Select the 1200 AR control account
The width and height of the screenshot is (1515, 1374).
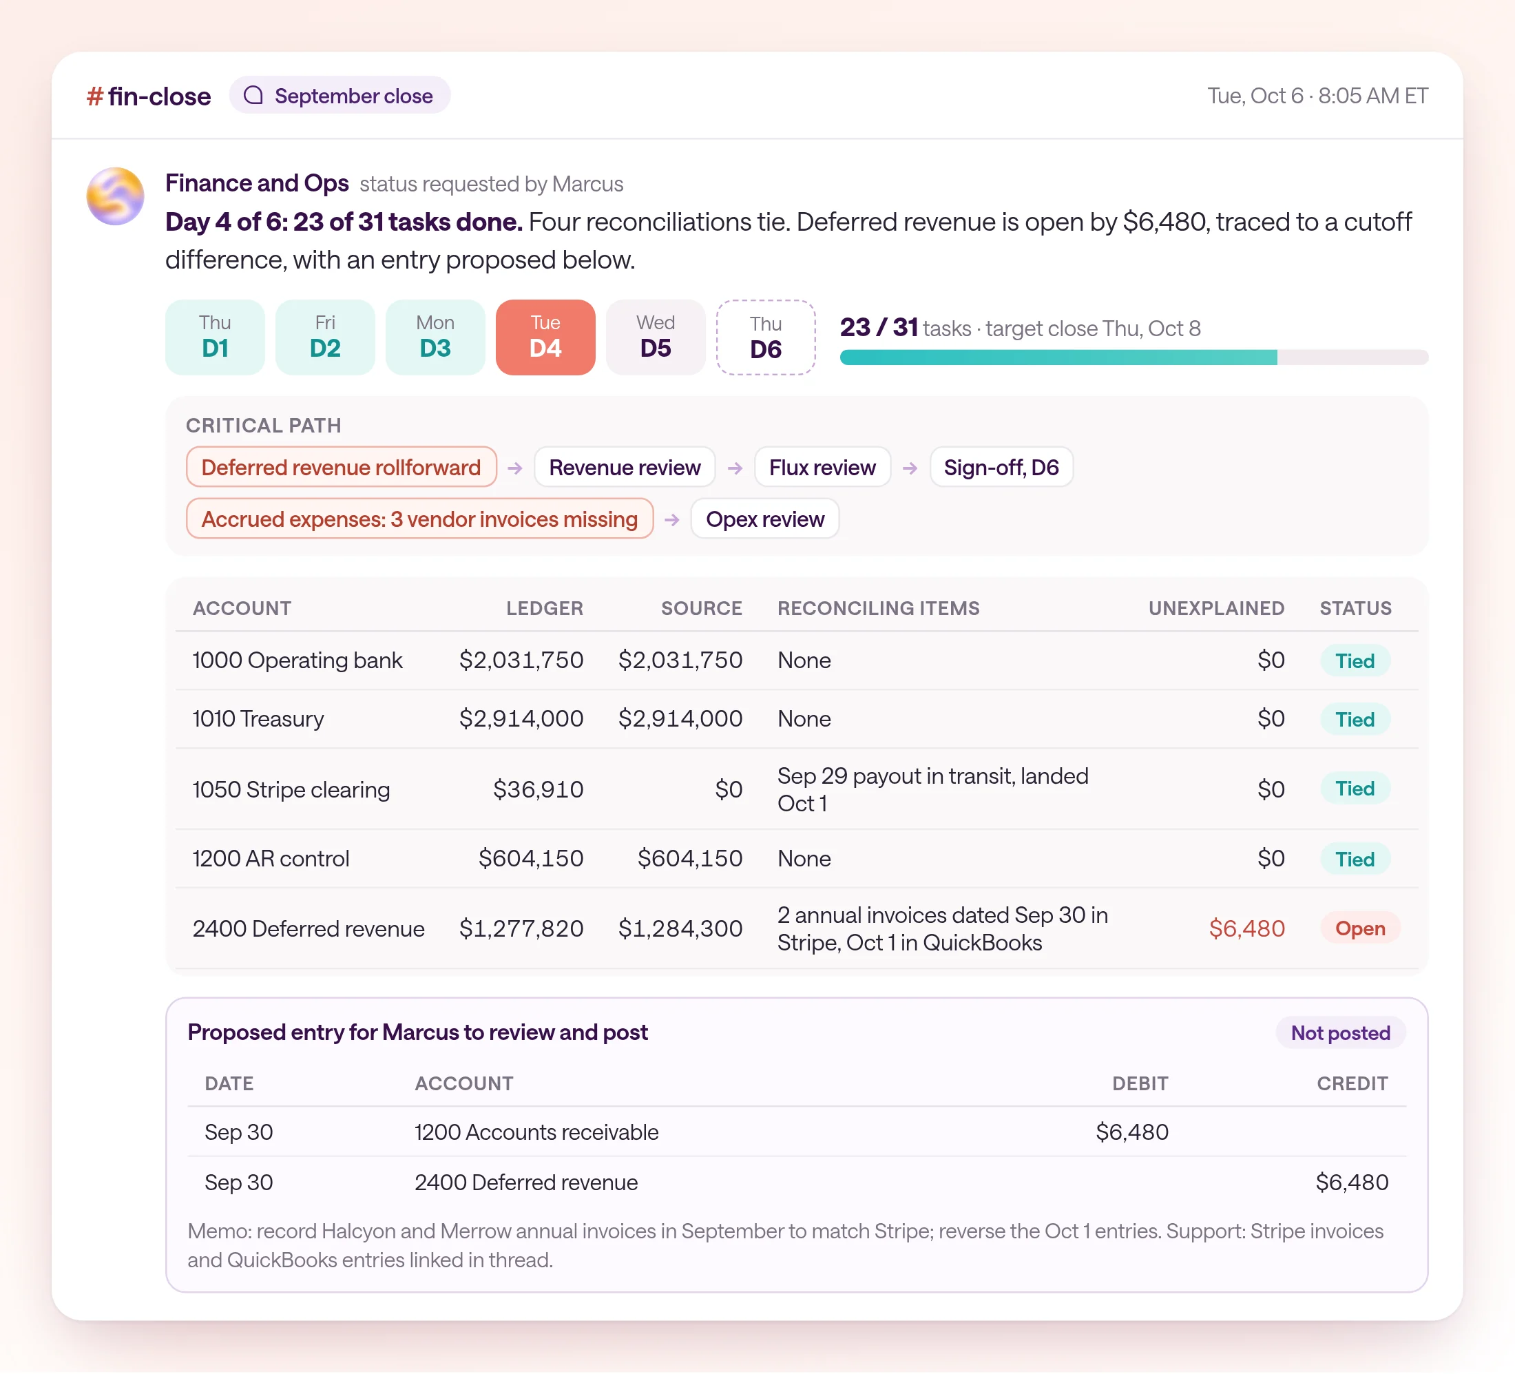(271, 858)
